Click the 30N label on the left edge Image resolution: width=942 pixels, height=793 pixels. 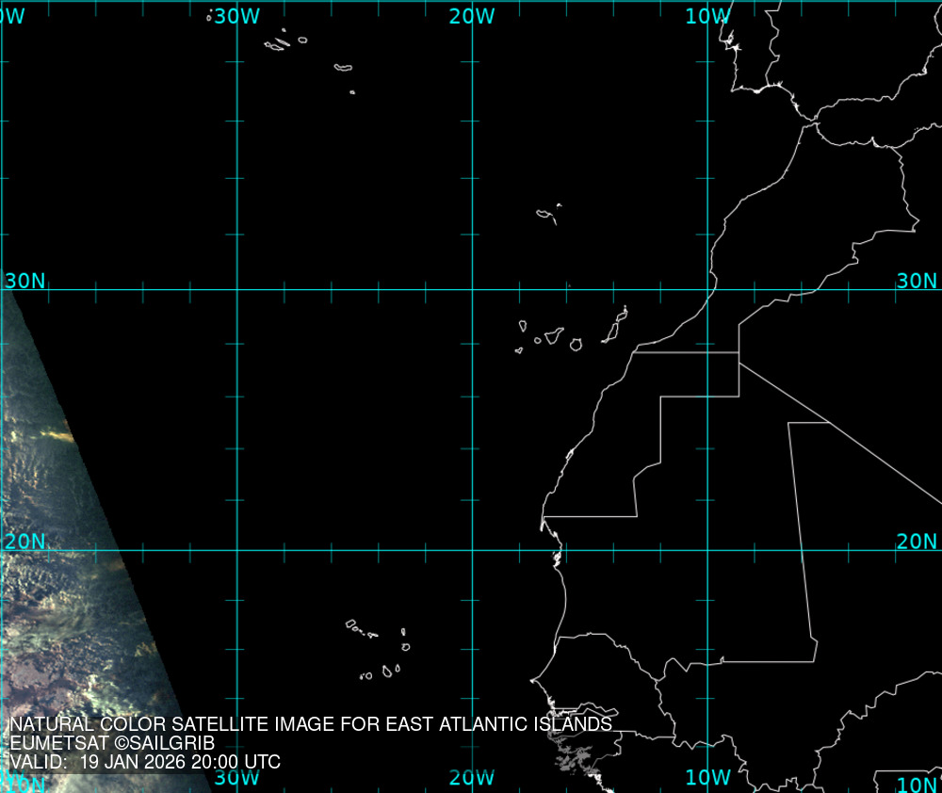point(24,281)
